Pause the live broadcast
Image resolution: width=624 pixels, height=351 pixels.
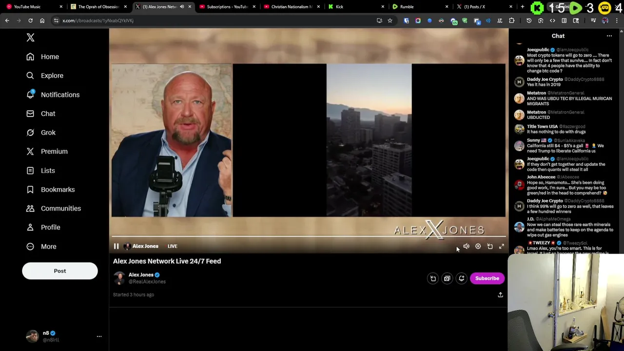116,246
